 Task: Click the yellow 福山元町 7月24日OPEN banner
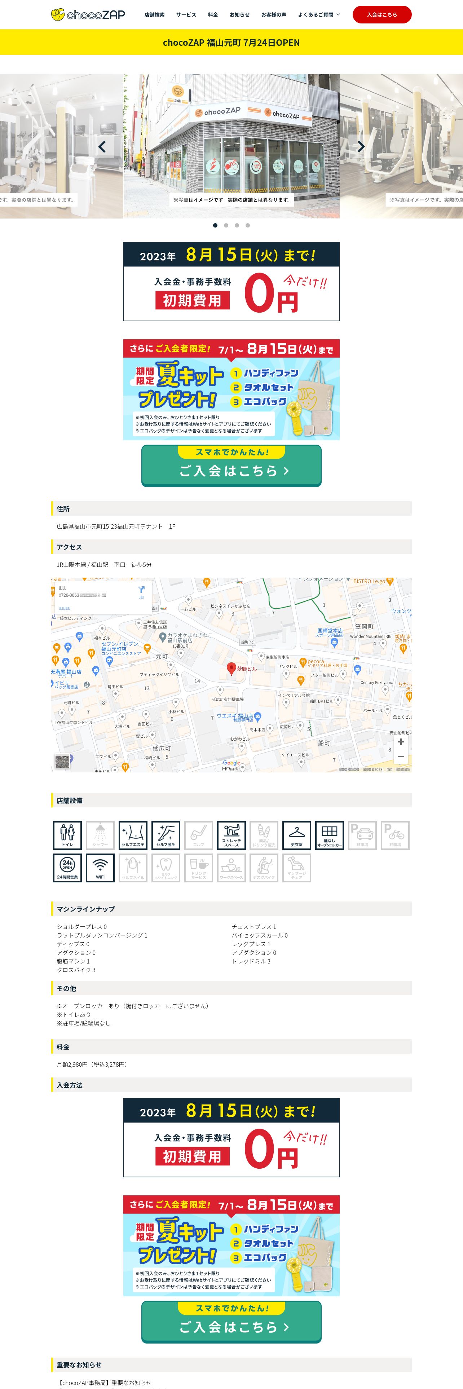pos(231,42)
